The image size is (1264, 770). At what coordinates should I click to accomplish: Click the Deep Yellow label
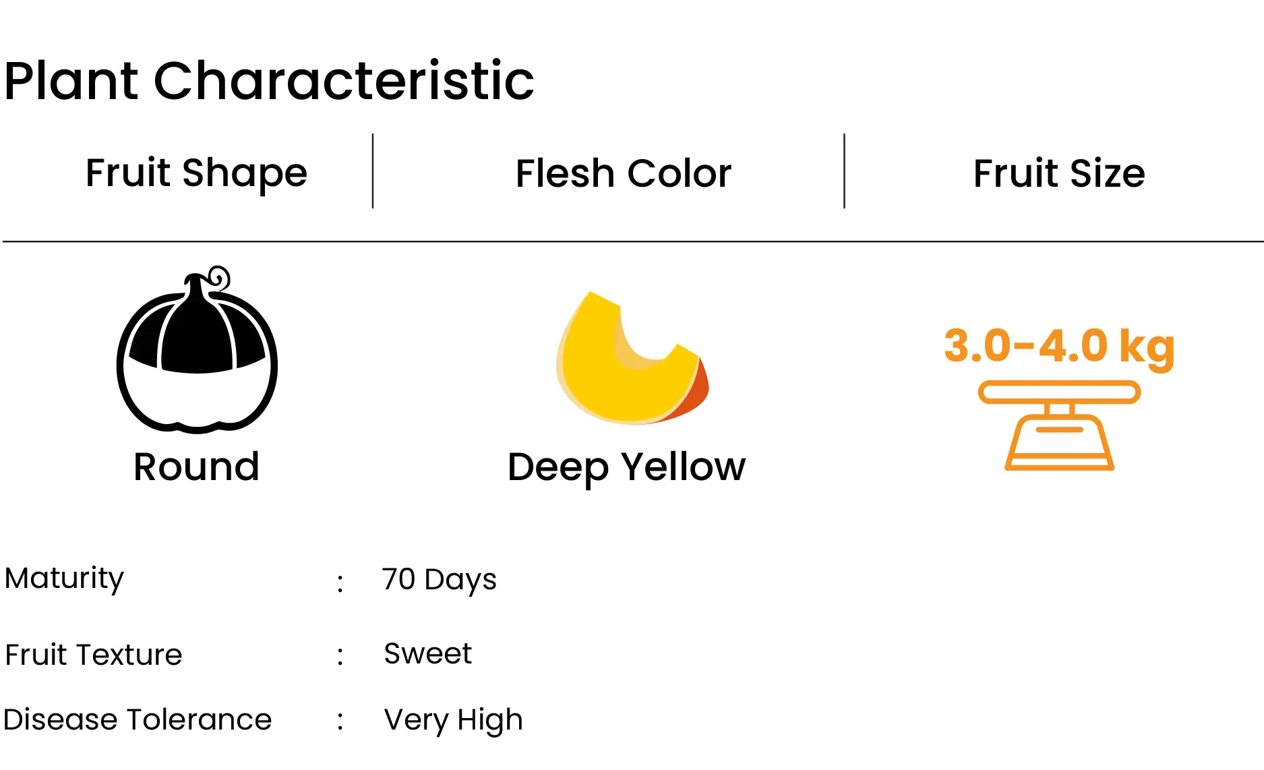coord(626,467)
